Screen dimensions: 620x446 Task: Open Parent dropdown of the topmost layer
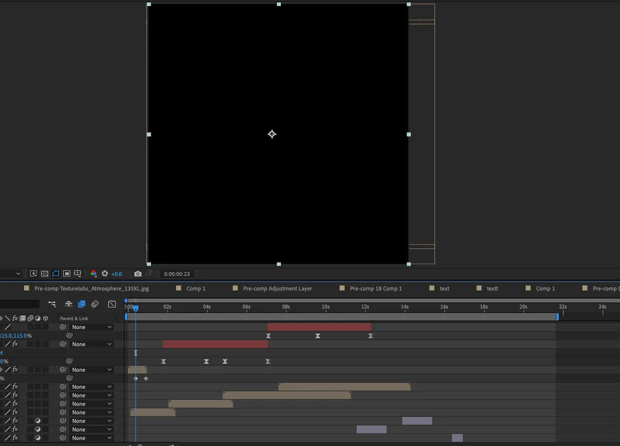pos(92,327)
